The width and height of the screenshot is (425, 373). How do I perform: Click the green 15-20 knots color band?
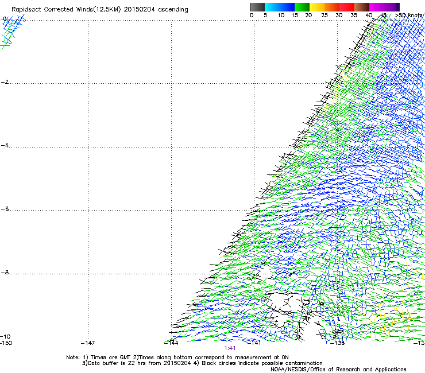(x=302, y=7)
